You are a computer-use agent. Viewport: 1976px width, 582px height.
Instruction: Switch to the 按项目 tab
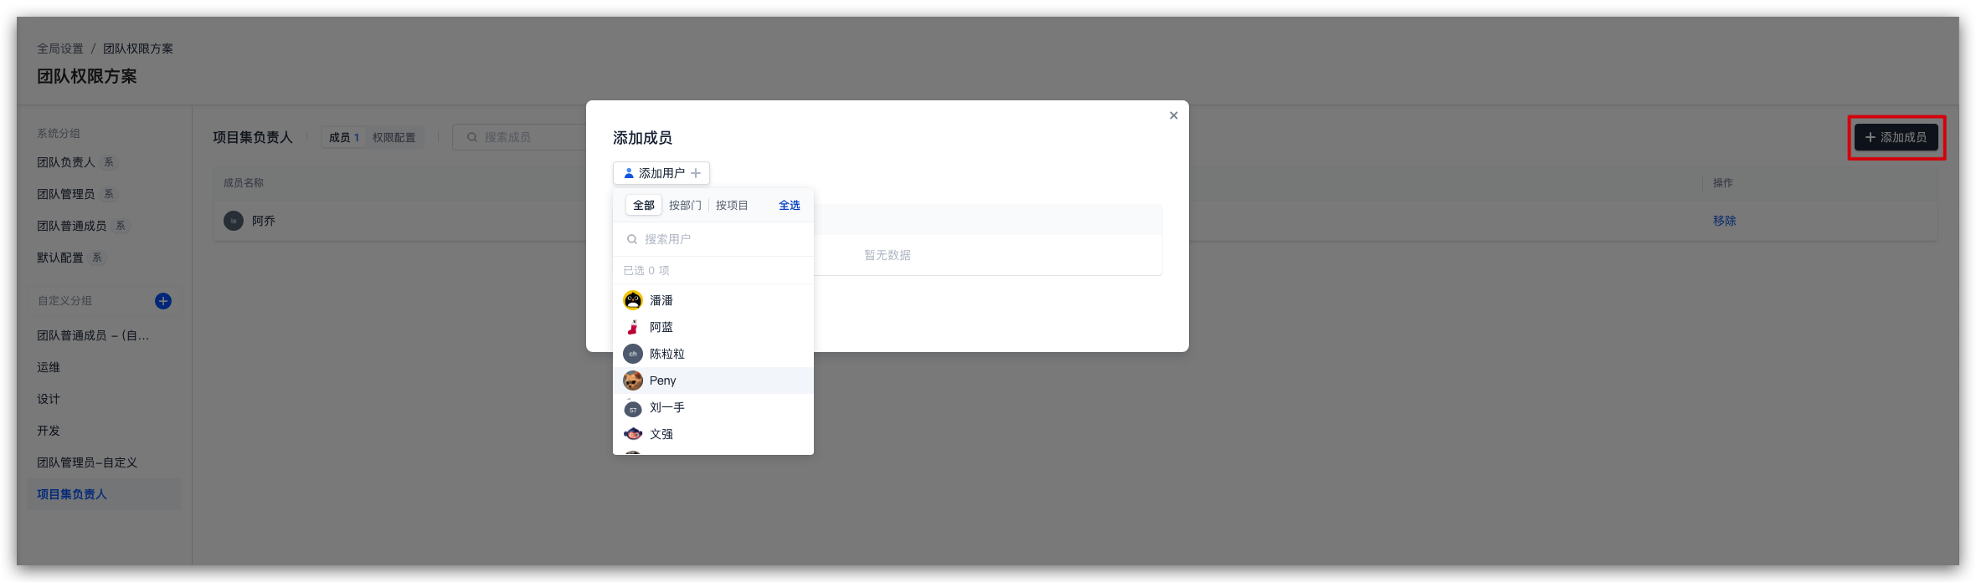click(x=732, y=205)
